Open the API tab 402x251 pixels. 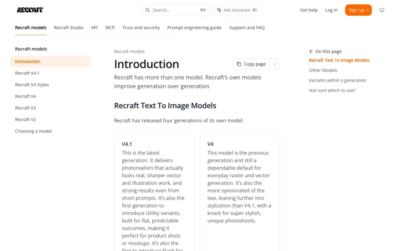coord(94,28)
